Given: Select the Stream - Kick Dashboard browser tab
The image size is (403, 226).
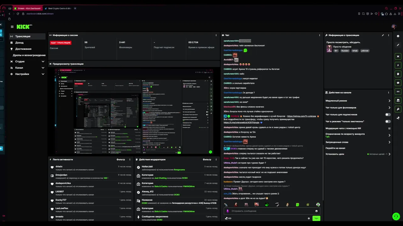Looking at the screenshot, I should [27, 8].
